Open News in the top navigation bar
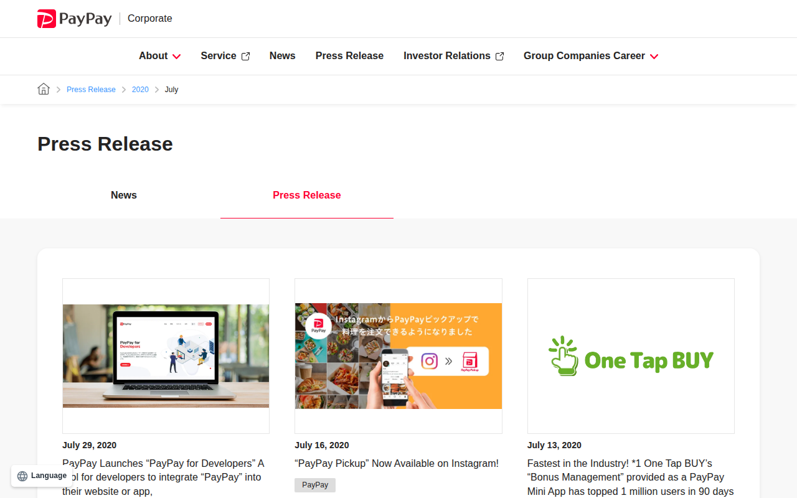 (x=283, y=56)
